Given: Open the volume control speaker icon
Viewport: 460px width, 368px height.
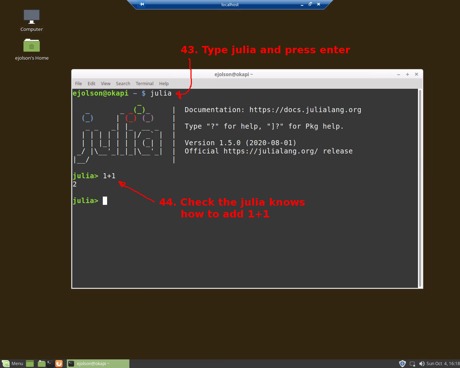Looking at the screenshot, I should tap(422, 363).
